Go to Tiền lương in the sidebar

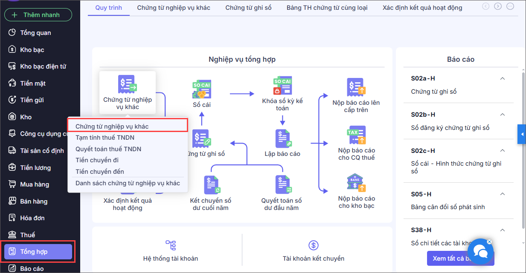[x=35, y=168]
